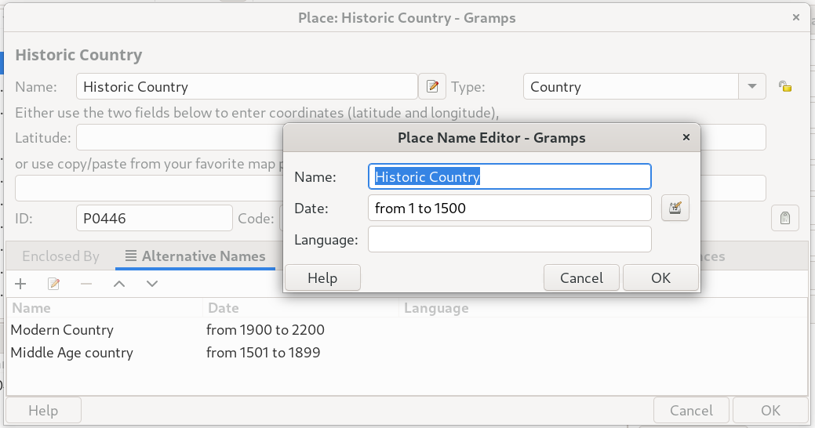The width and height of the screenshot is (815, 428).
Task: Click the Country type combo field
Action: [631, 86]
